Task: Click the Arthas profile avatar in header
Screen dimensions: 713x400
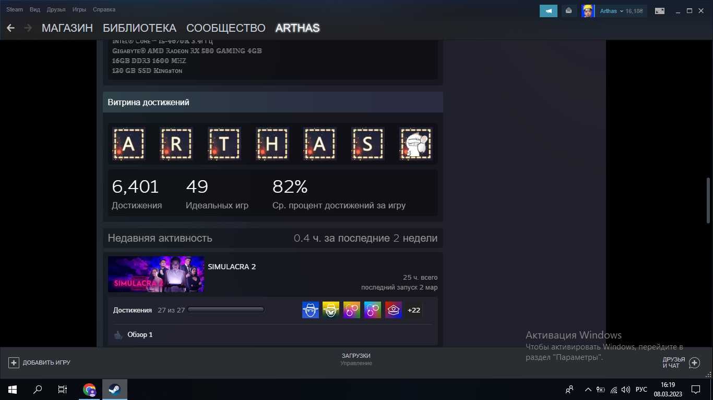Action: (588, 10)
